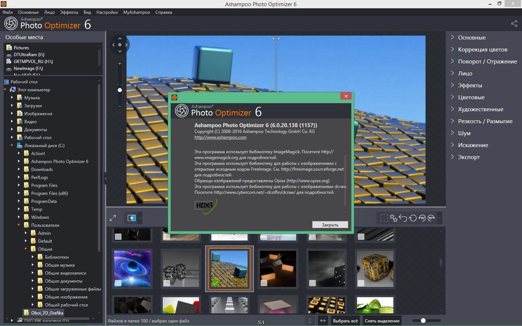Click the Photo Optimizer logo in header

tap(47, 24)
